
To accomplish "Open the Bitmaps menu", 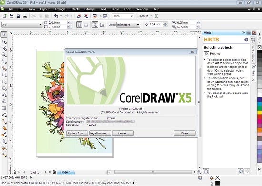I will [90, 9].
